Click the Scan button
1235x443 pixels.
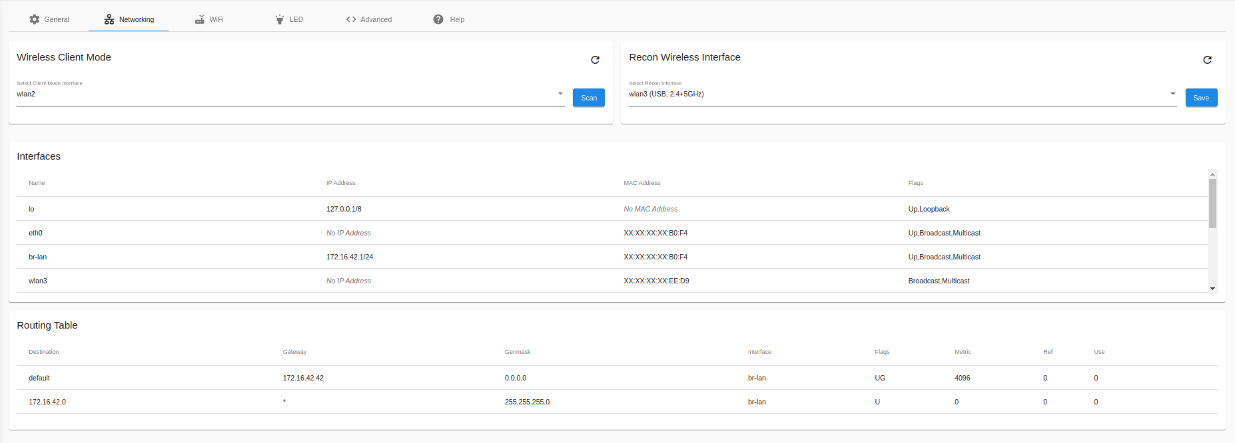[589, 98]
